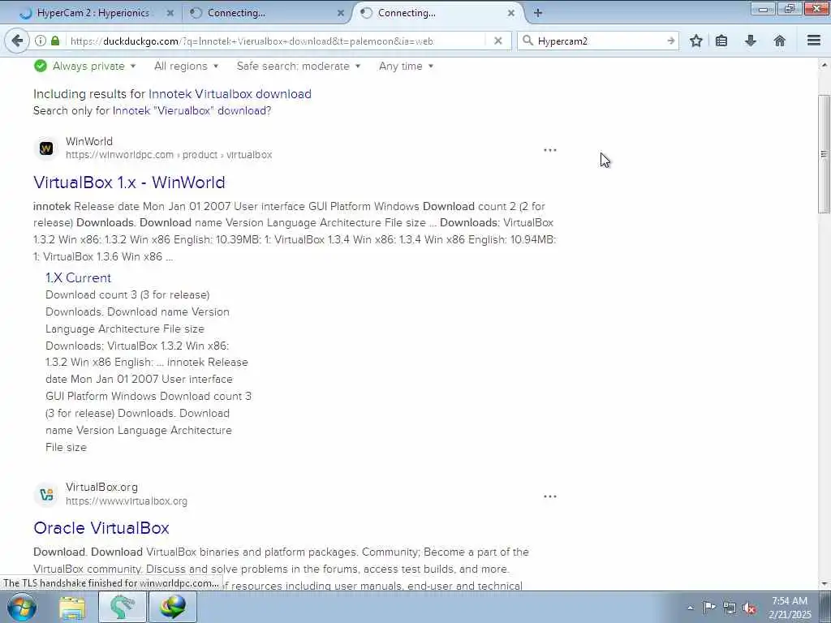
Task: Click the muted volume tray icon
Action: [x=749, y=608]
